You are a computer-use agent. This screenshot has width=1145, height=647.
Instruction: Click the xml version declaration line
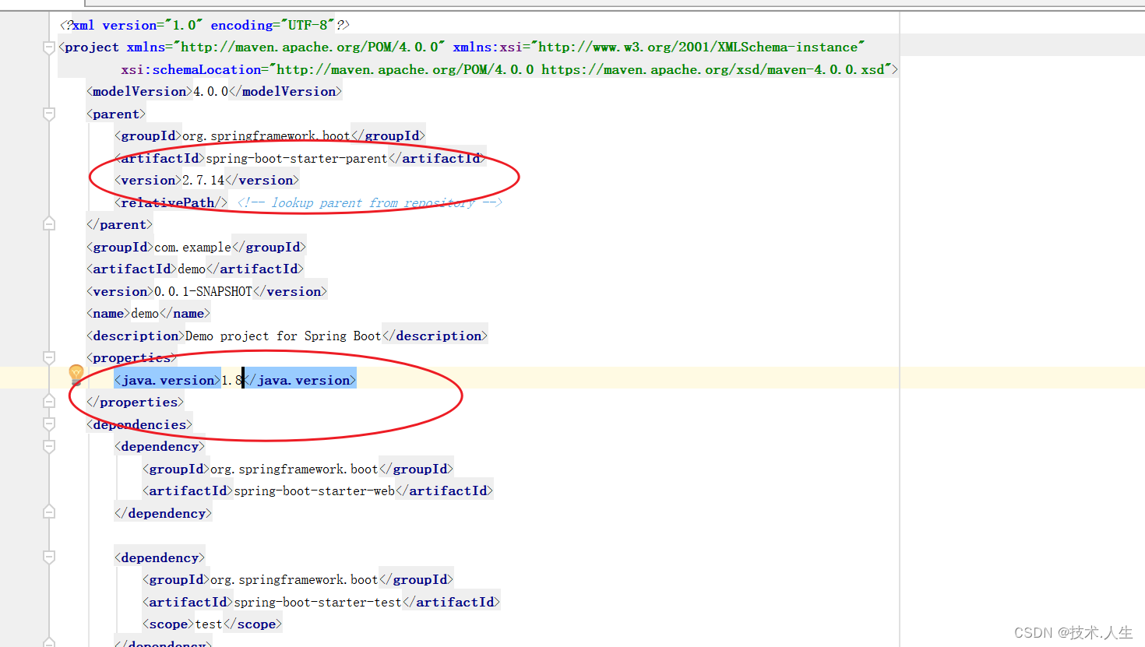pyautogui.click(x=205, y=25)
